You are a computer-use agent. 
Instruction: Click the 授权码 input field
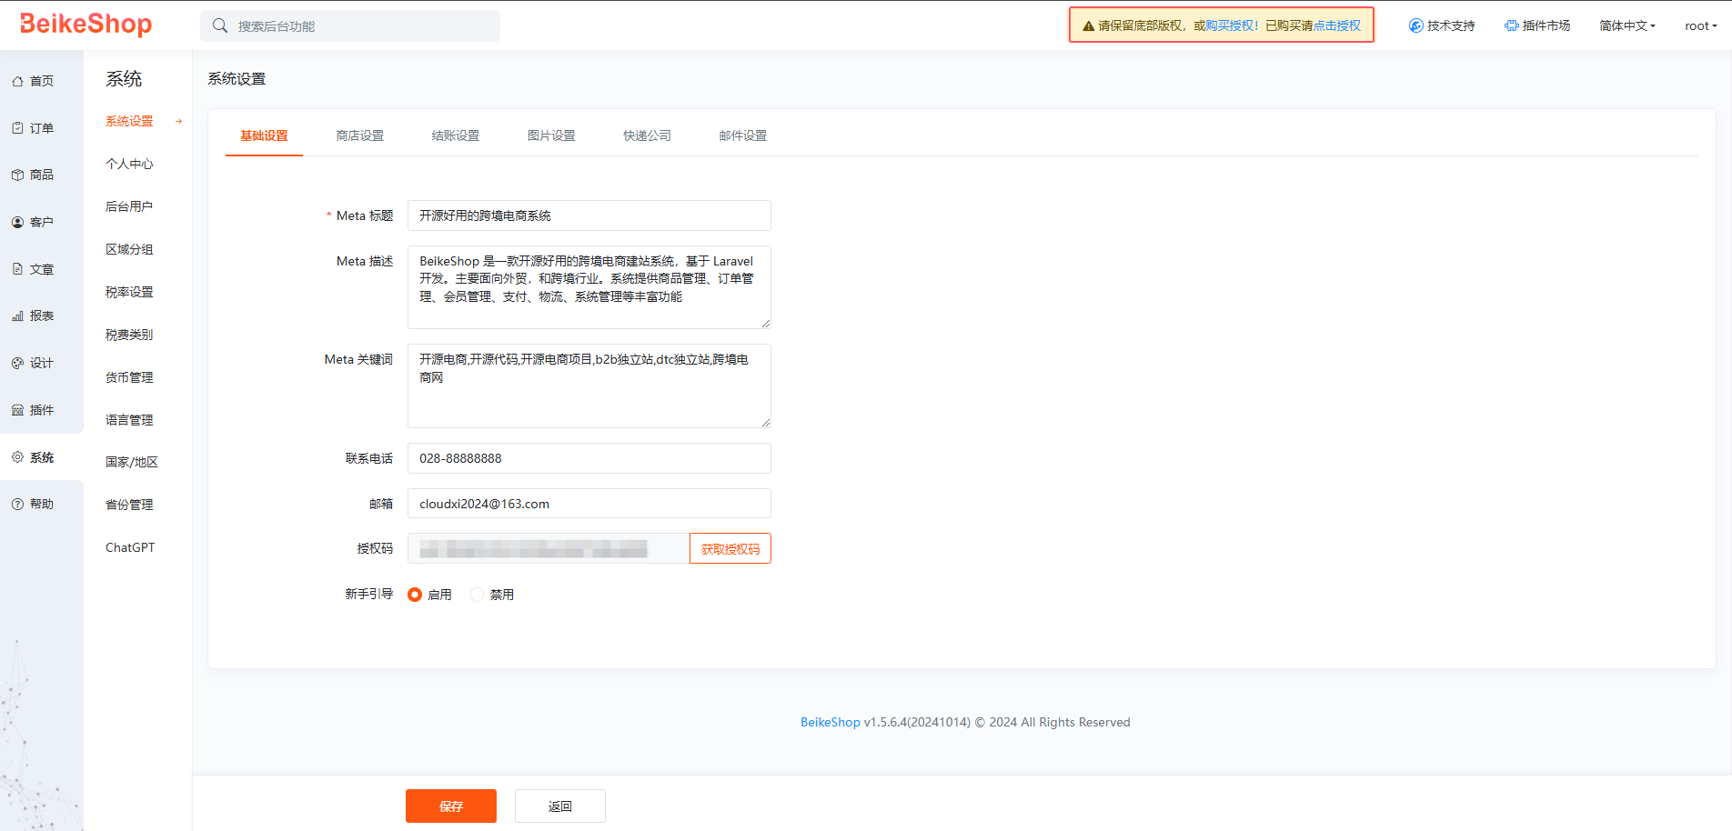[549, 548]
